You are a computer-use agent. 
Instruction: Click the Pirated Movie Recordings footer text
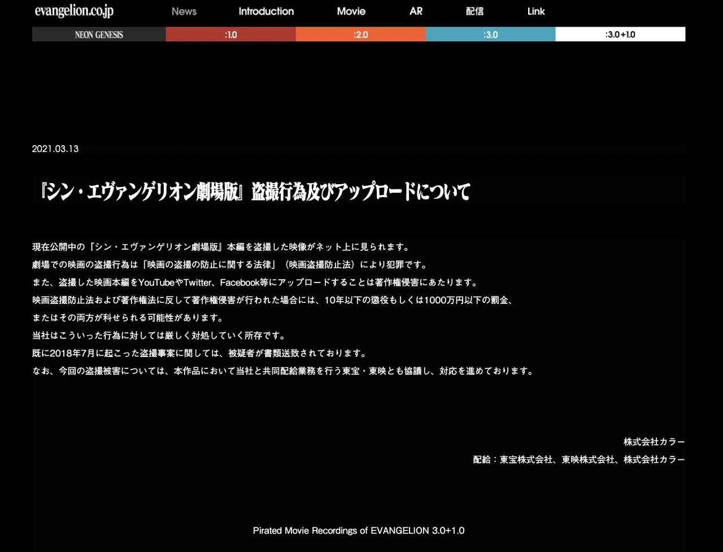(358, 531)
